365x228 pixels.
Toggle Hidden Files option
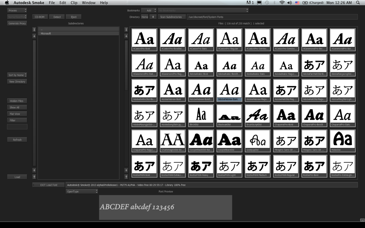pos(17,101)
